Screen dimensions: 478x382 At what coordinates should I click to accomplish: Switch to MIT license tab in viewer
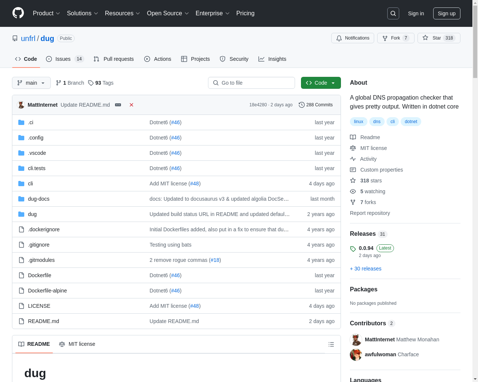point(77,344)
